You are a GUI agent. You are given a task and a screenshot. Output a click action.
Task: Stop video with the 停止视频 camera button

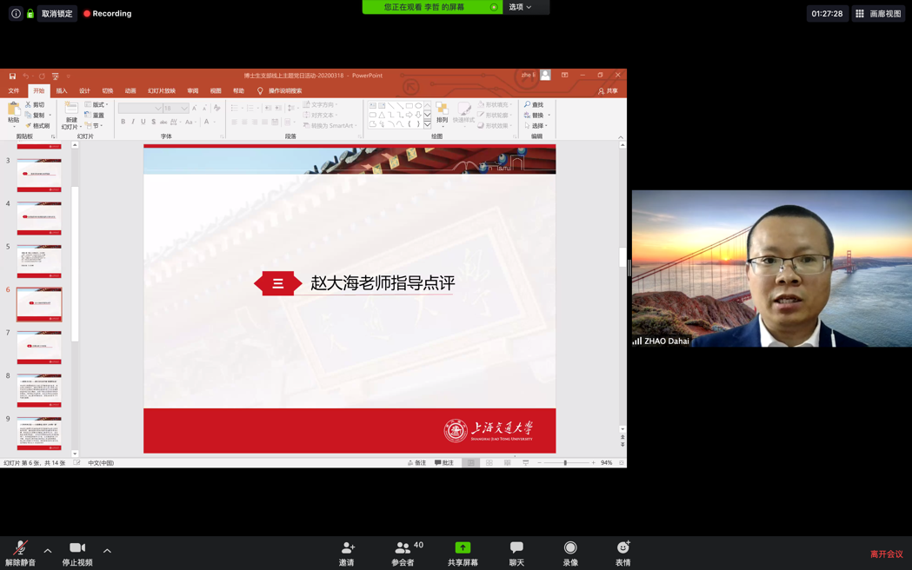(77, 548)
